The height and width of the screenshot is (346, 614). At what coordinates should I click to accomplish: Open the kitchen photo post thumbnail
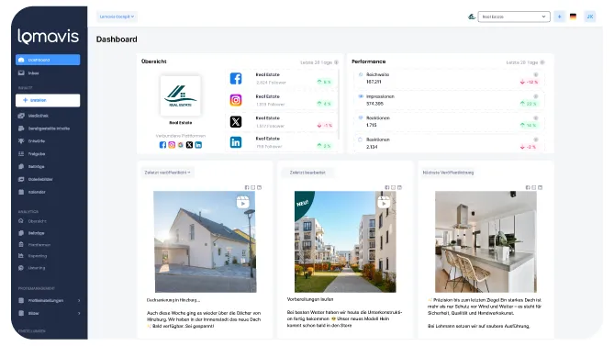click(486, 241)
